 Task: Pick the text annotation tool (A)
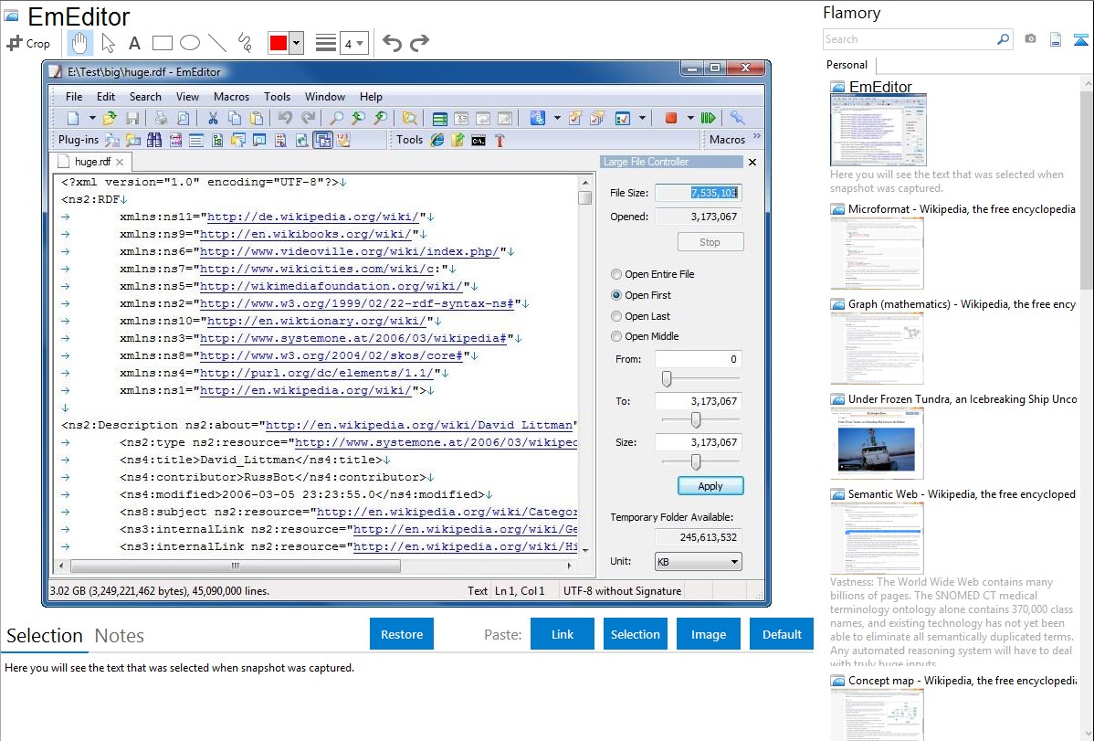click(x=134, y=43)
